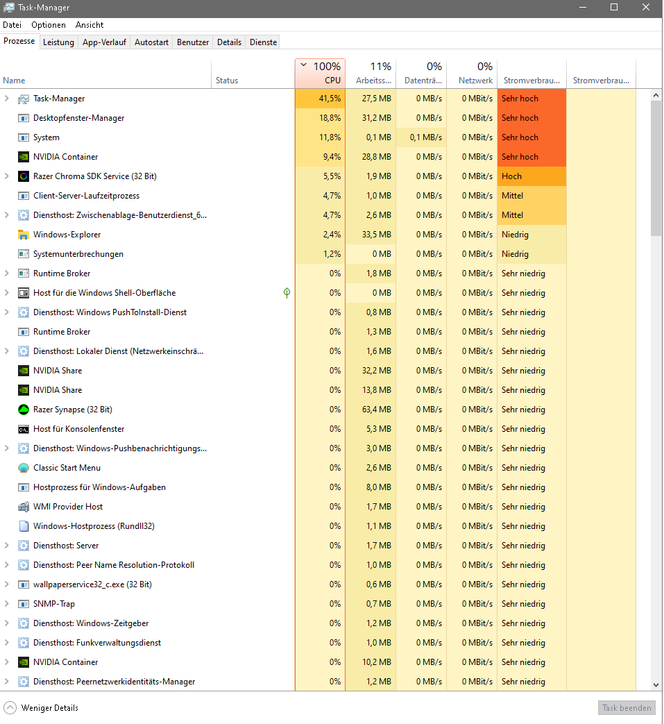Click the Host für Konsolenfenster icon
The image size is (664, 724).
point(24,429)
